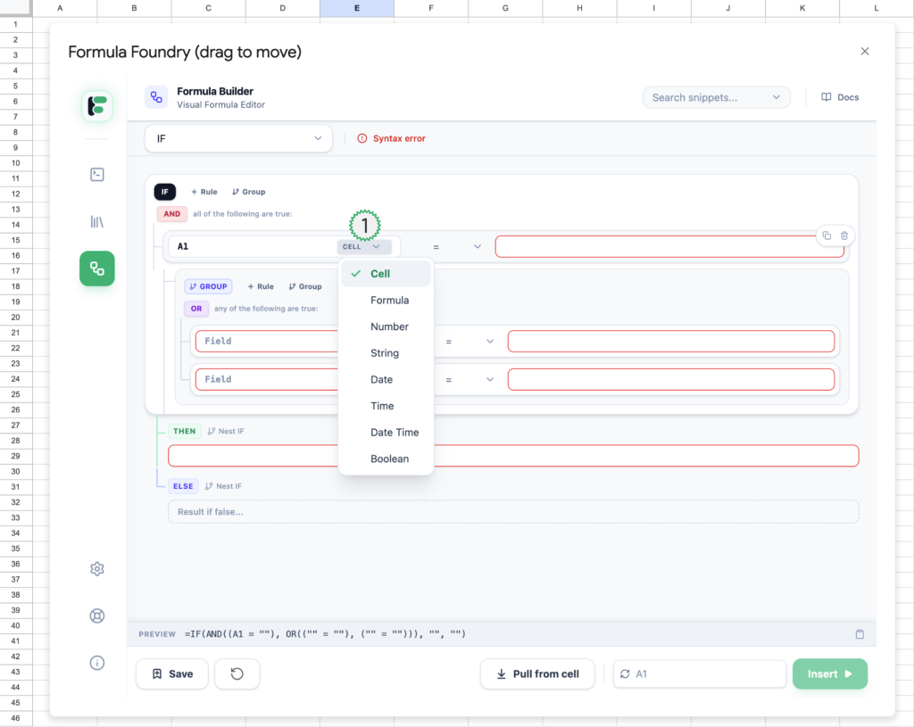Screen dimensions: 914x727
Task: Open settings gear in the sidebar
Action: [97, 569]
